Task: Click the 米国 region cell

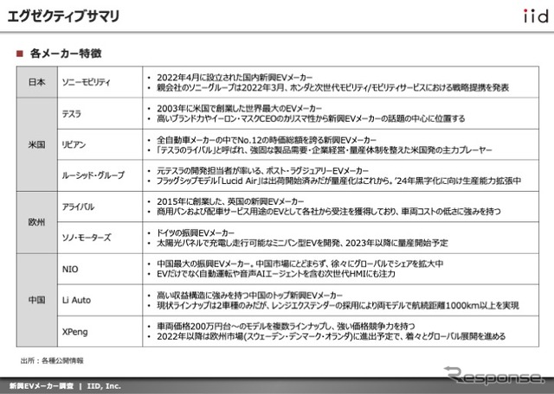Action: coord(36,144)
